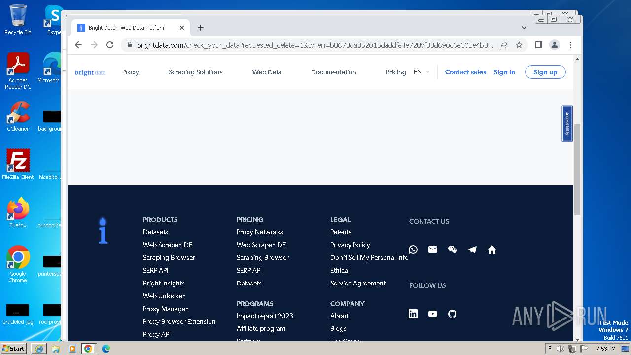Close the Bright Data browser tab

click(x=182, y=28)
